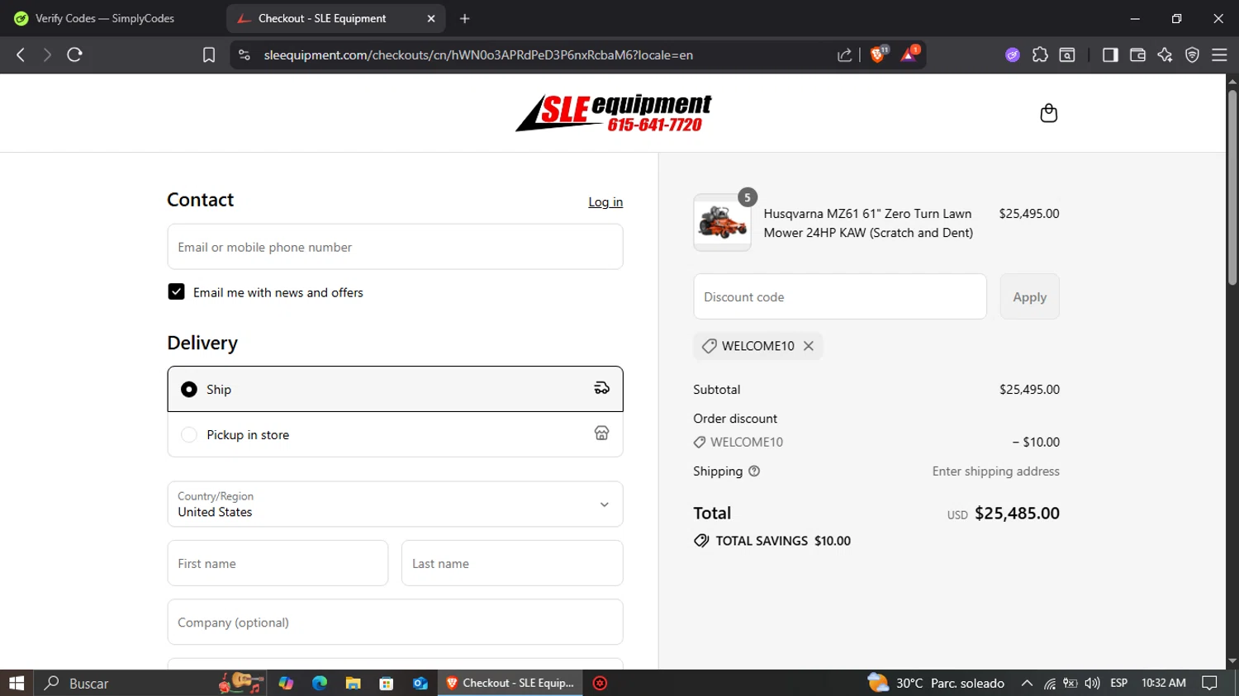The width and height of the screenshot is (1239, 696).
Task: Click the Log in link
Action: (x=605, y=202)
